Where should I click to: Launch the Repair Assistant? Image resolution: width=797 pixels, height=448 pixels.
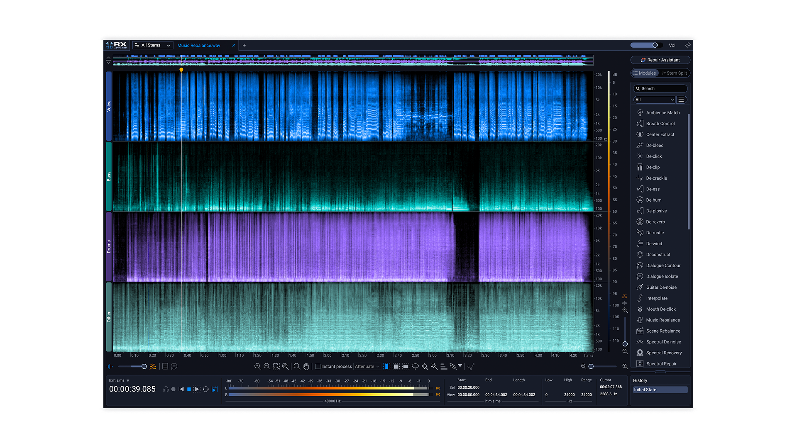(x=660, y=60)
